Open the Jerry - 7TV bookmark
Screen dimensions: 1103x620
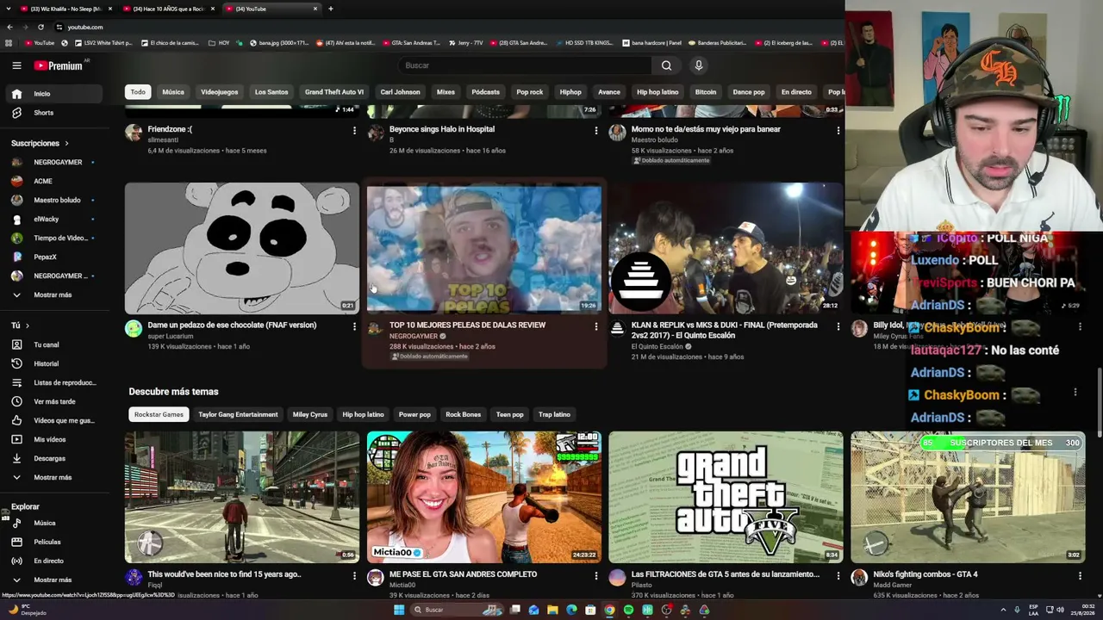click(465, 42)
